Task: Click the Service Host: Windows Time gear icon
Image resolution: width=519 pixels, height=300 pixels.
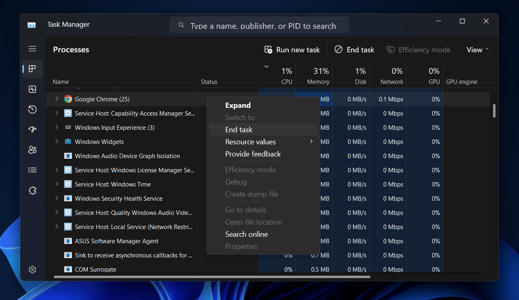Action: 68,184
